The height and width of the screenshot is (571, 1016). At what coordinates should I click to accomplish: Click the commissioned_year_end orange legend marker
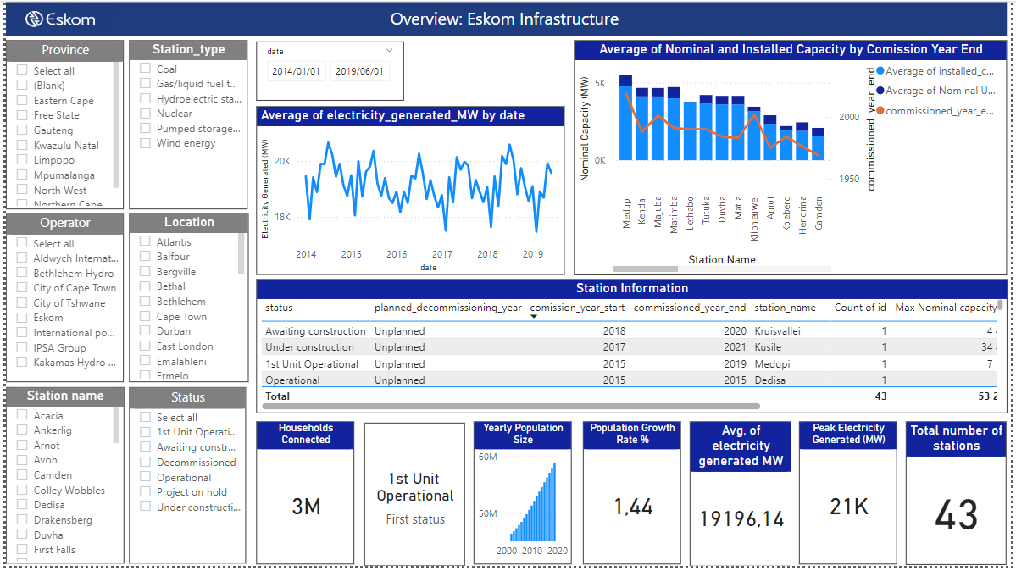[x=880, y=111]
